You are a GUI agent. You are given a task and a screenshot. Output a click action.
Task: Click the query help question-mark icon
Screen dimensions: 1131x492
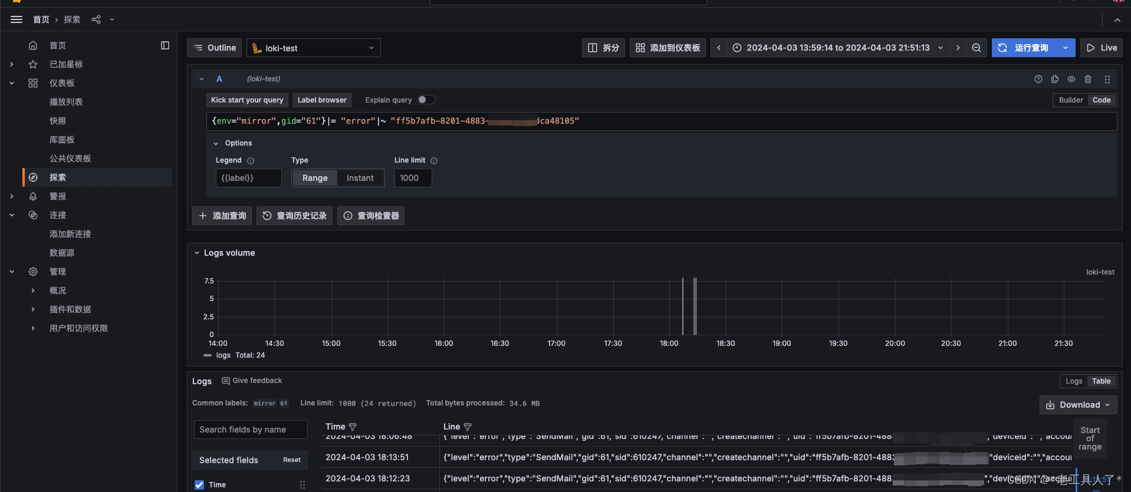[x=1038, y=79]
